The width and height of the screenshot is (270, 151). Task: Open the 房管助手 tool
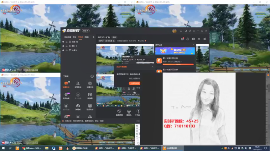[x=78, y=85]
